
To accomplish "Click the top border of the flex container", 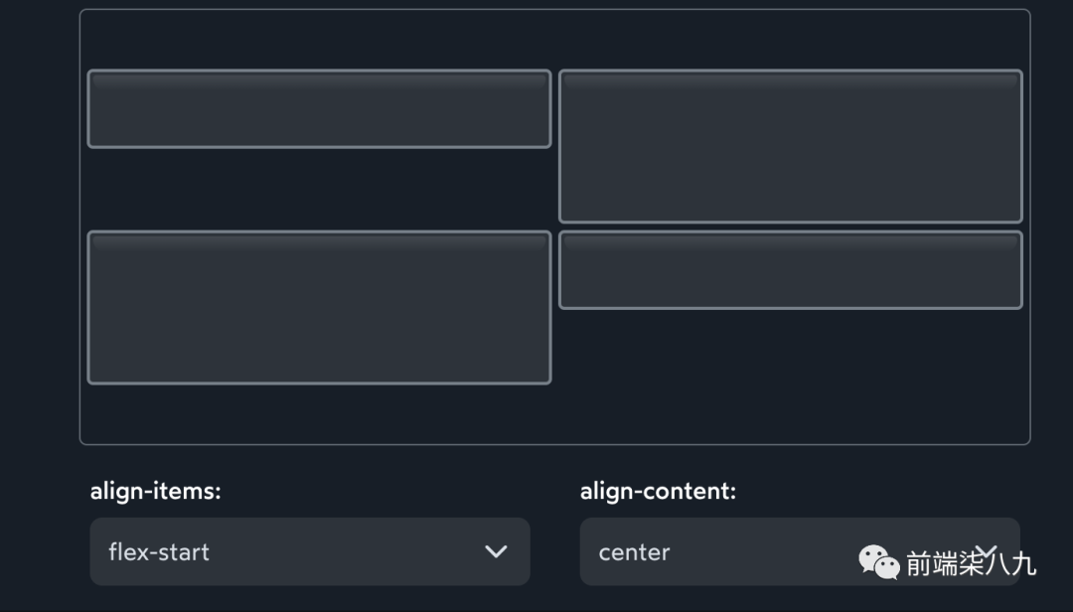I will pos(554,10).
